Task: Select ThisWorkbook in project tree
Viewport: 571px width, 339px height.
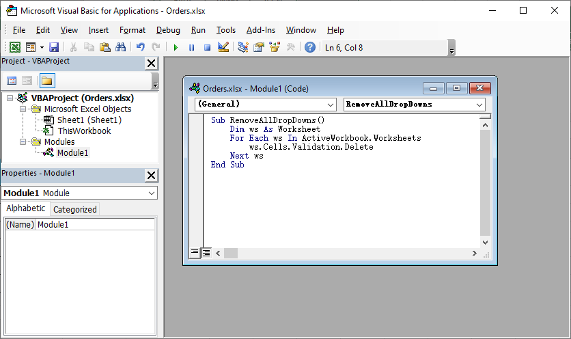Action: [84, 131]
